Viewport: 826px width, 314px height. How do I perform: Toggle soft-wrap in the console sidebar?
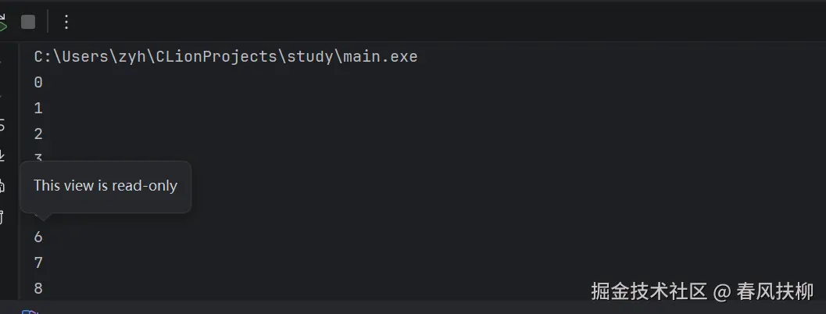(x=2, y=125)
